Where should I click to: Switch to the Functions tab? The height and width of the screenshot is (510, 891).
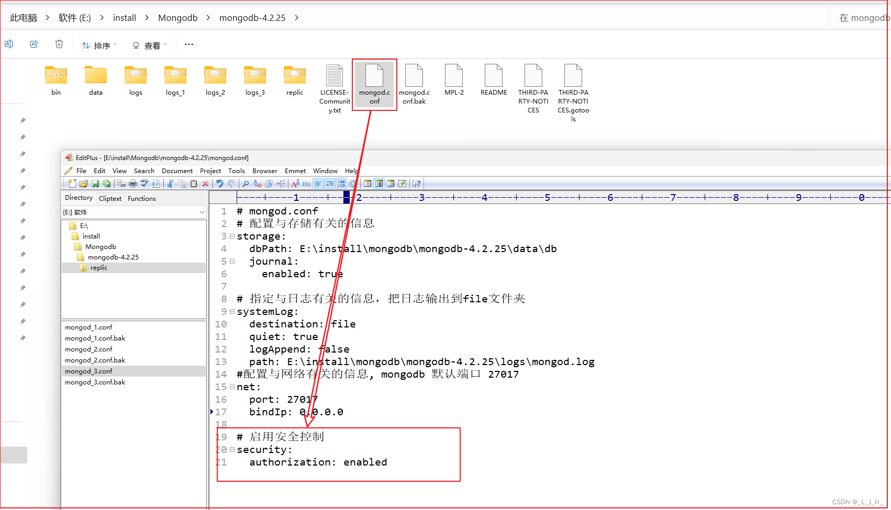(142, 199)
